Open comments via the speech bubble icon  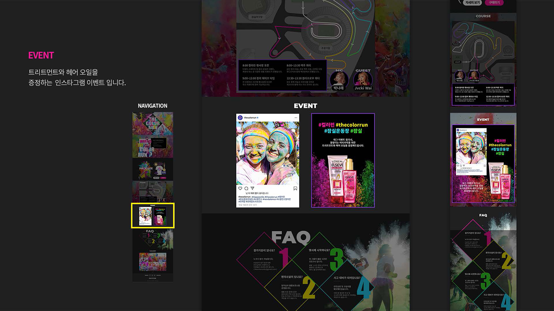[x=246, y=188]
